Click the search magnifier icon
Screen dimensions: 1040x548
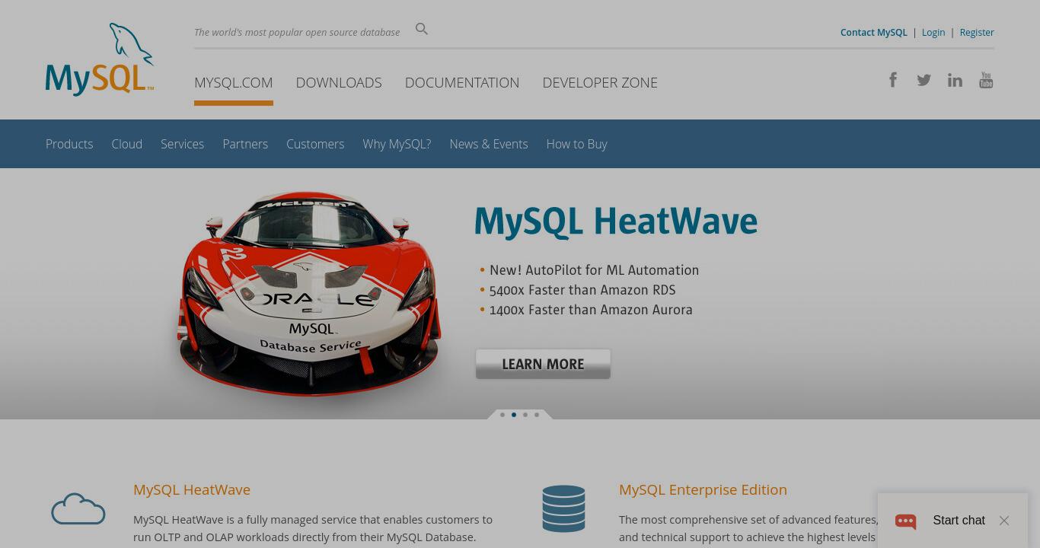(x=422, y=29)
